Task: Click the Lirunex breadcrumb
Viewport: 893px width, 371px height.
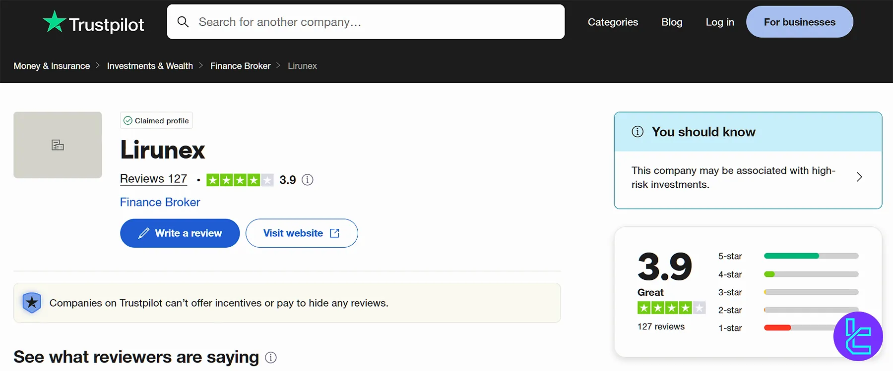Action: [302, 66]
